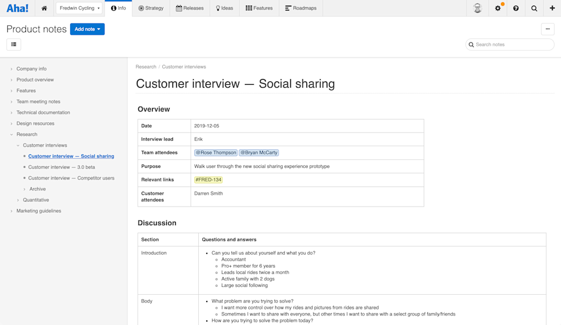Open the search magnifier icon

[533, 8]
